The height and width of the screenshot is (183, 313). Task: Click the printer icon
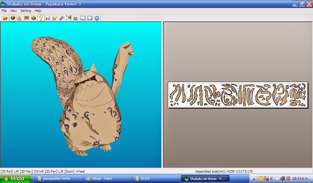click(75, 18)
